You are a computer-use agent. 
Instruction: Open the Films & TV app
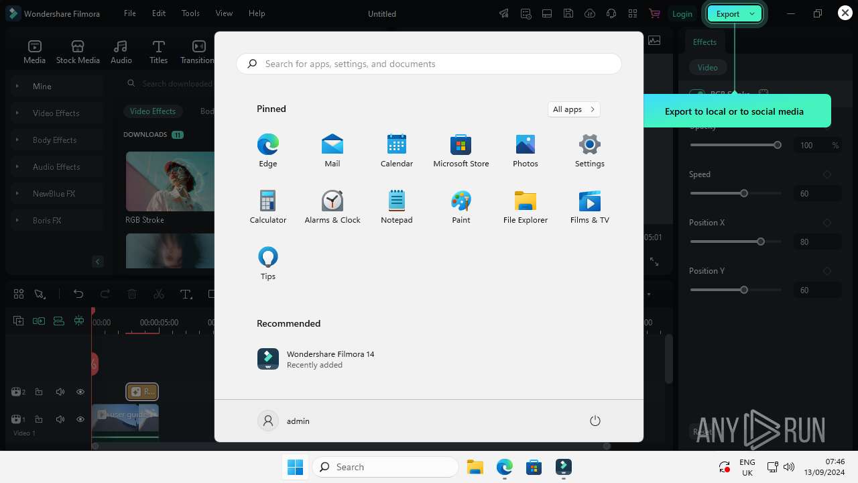coord(590,207)
